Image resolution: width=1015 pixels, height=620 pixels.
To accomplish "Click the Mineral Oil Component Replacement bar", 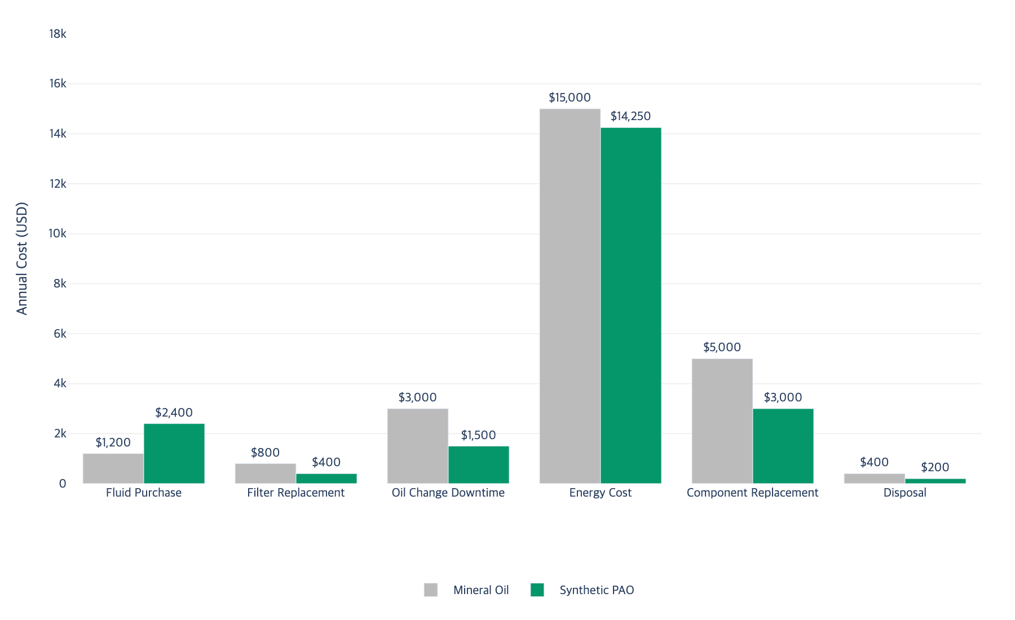I will [x=722, y=421].
